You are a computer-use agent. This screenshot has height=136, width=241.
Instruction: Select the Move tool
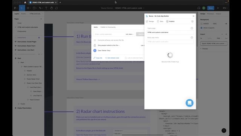[22, 8]
